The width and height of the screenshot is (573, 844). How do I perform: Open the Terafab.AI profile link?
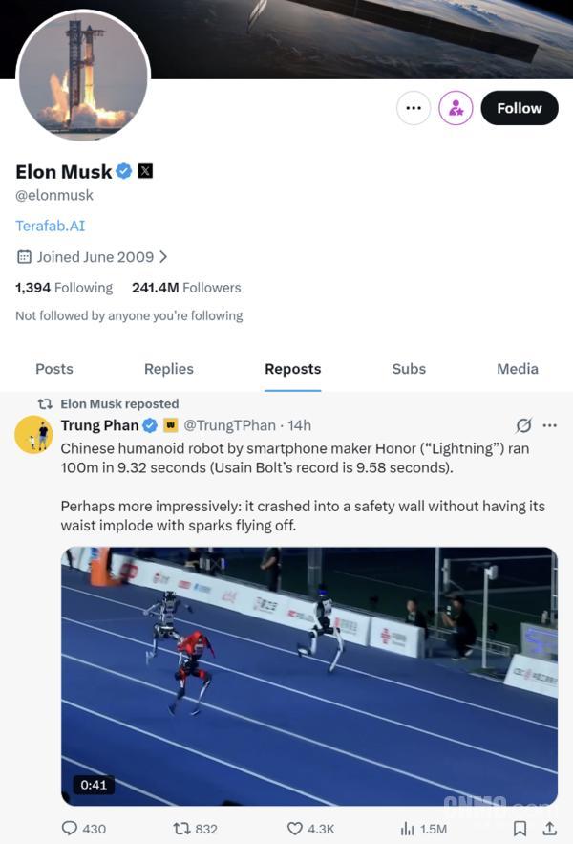[x=50, y=226]
